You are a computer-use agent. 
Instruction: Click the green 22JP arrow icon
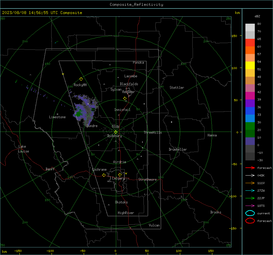click(250, 198)
